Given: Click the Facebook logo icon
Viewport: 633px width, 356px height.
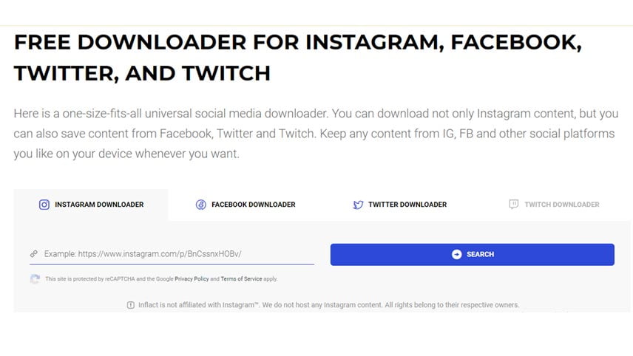Looking at the screenshot, I should (200, 205).
